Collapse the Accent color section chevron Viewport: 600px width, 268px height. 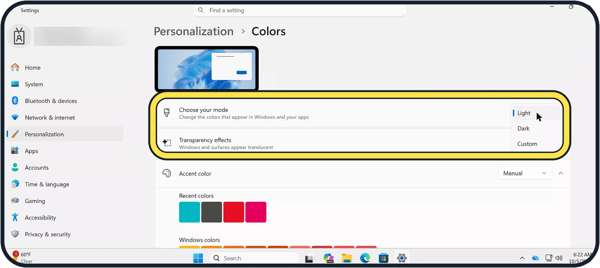click(561, 173)
